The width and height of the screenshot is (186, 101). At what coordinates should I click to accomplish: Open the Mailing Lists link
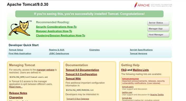[141, 70]
